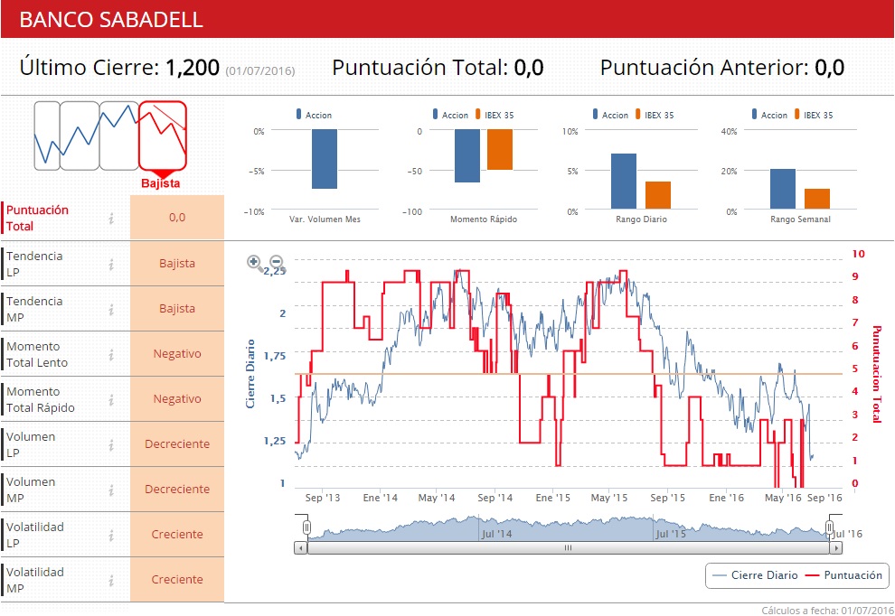Click the Rango Semanal chart label
895x616 pixels.
(800, 219)
